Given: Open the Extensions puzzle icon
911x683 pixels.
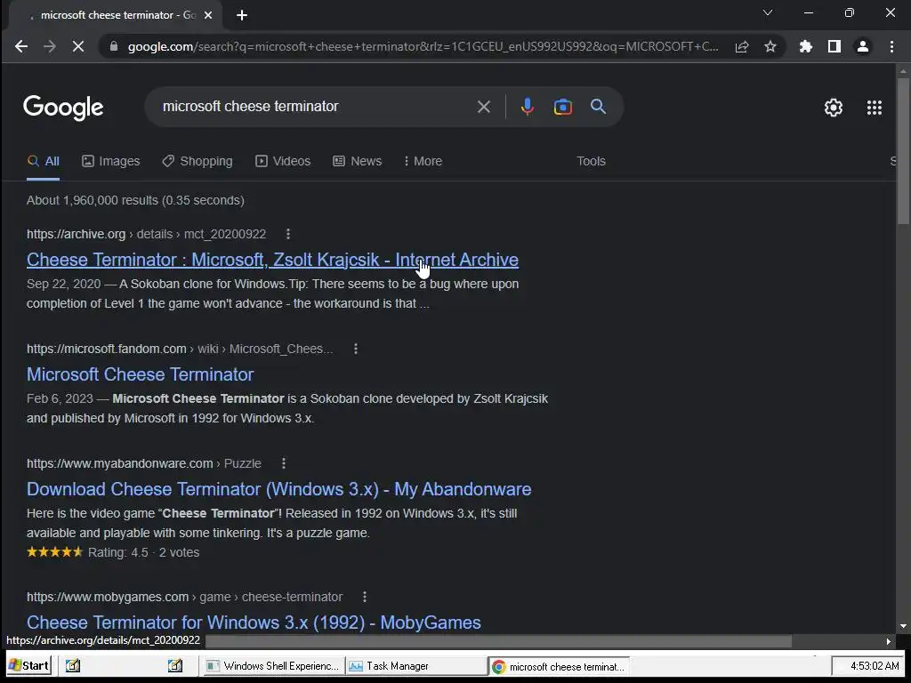Looking at the screenshot, I should click(806, 46).
